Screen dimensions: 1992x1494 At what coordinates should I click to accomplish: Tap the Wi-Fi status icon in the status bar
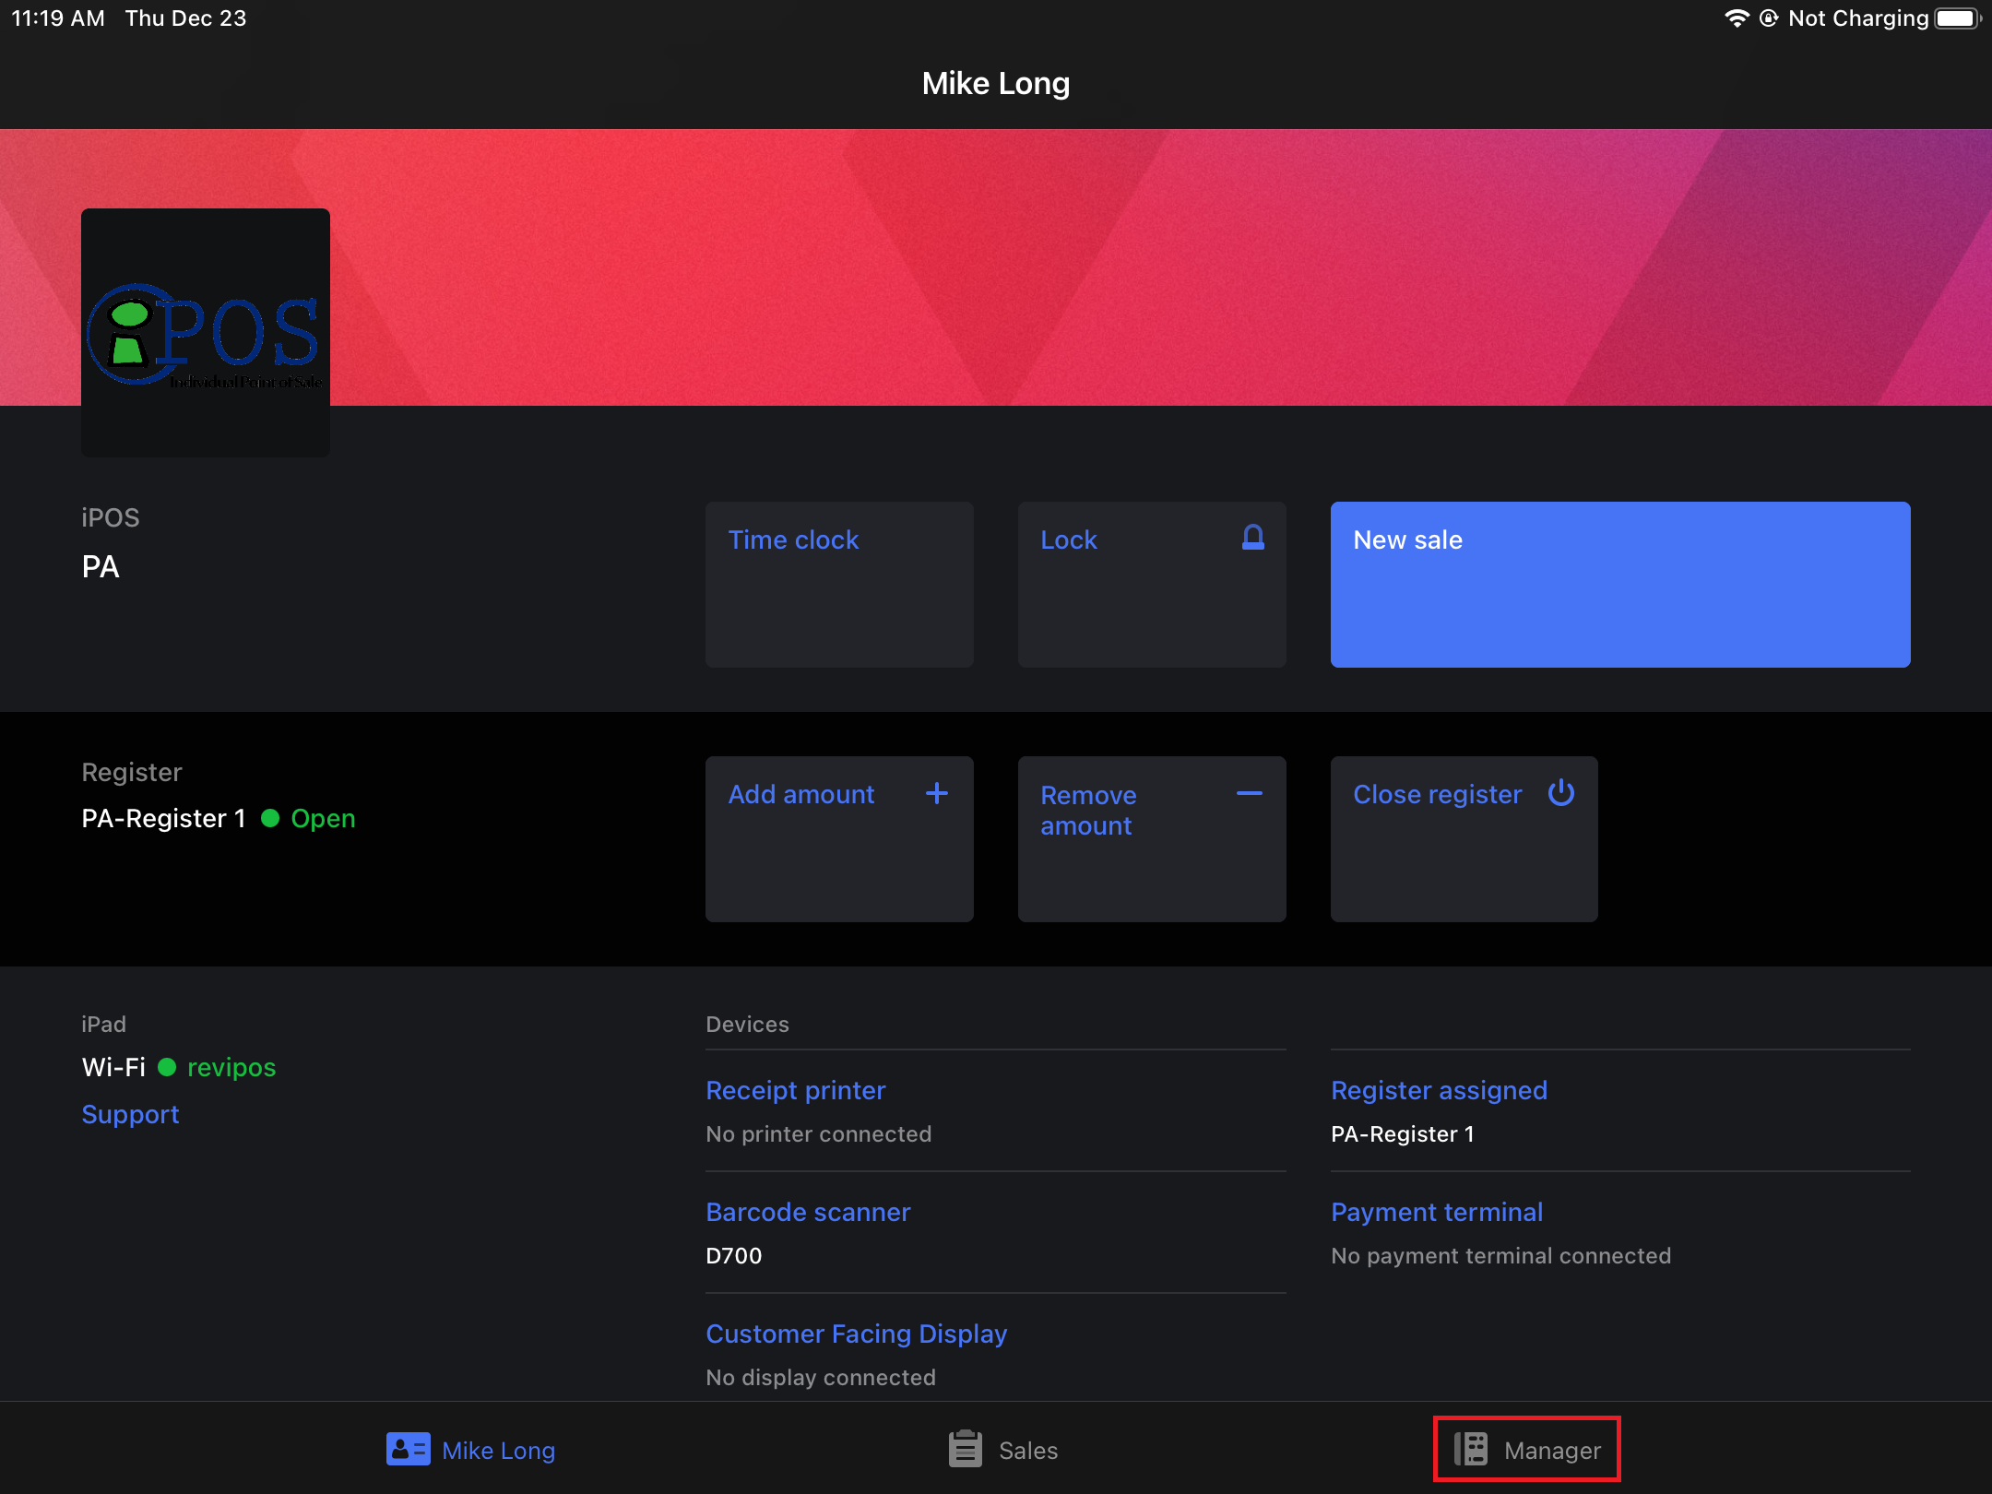pyautogui.click(x=1737, y=18)
